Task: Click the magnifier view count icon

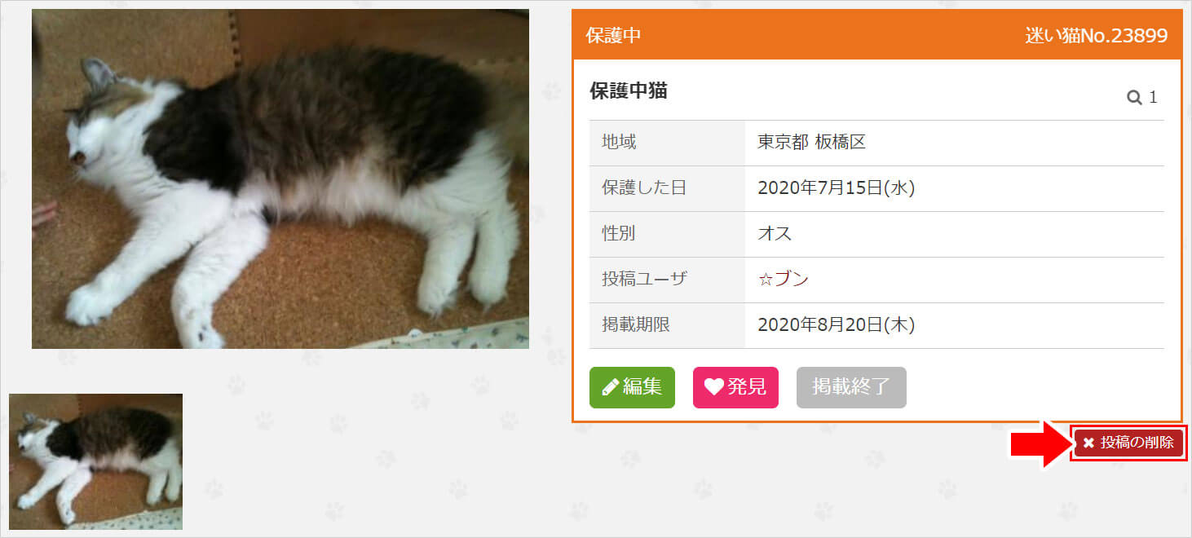Action: click(1134, 98)
